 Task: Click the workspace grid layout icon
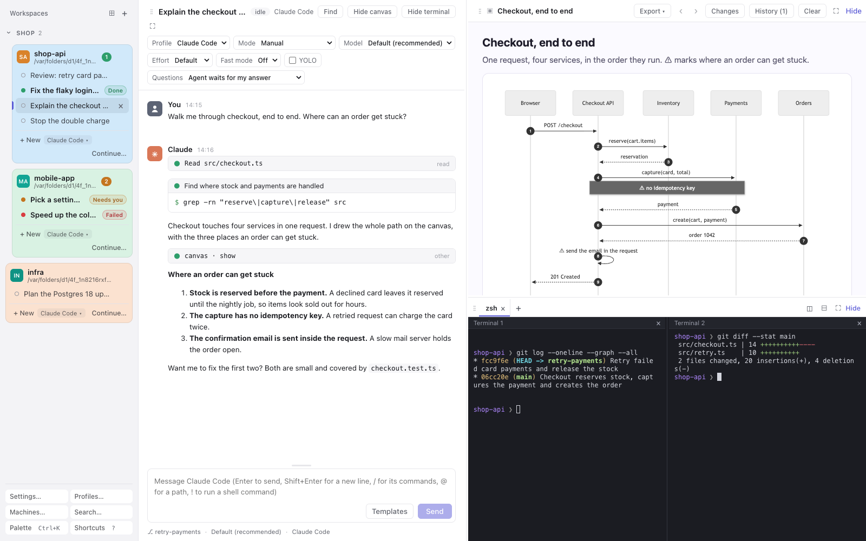(x=111, y=14)
